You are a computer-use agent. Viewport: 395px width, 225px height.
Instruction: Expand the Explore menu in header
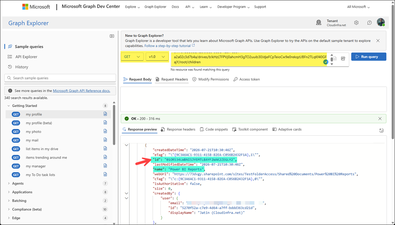point(133,7)
